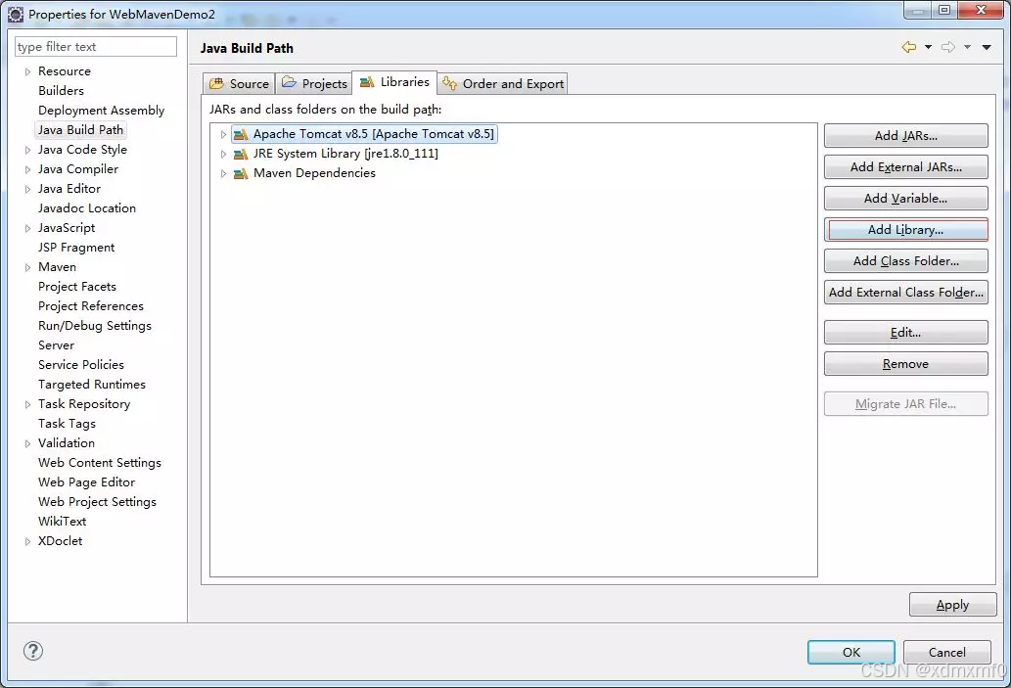Click Add External Class Folder button
Viewport: 1011px width, 688px height.
pyautogui.click(x=906, y=292)
